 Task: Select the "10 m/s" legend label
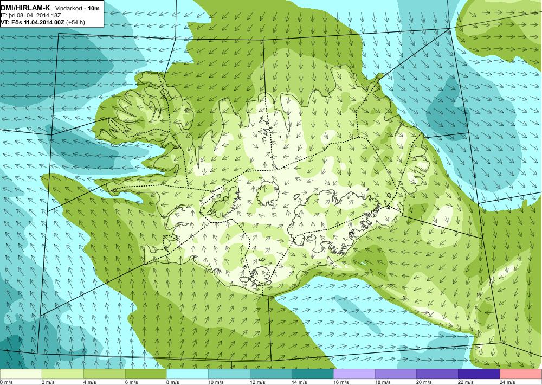216,382
